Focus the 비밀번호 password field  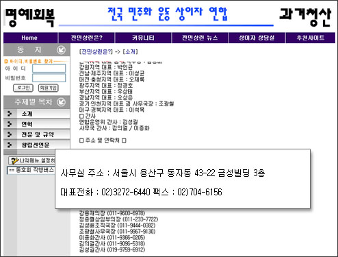coord(49,78)
